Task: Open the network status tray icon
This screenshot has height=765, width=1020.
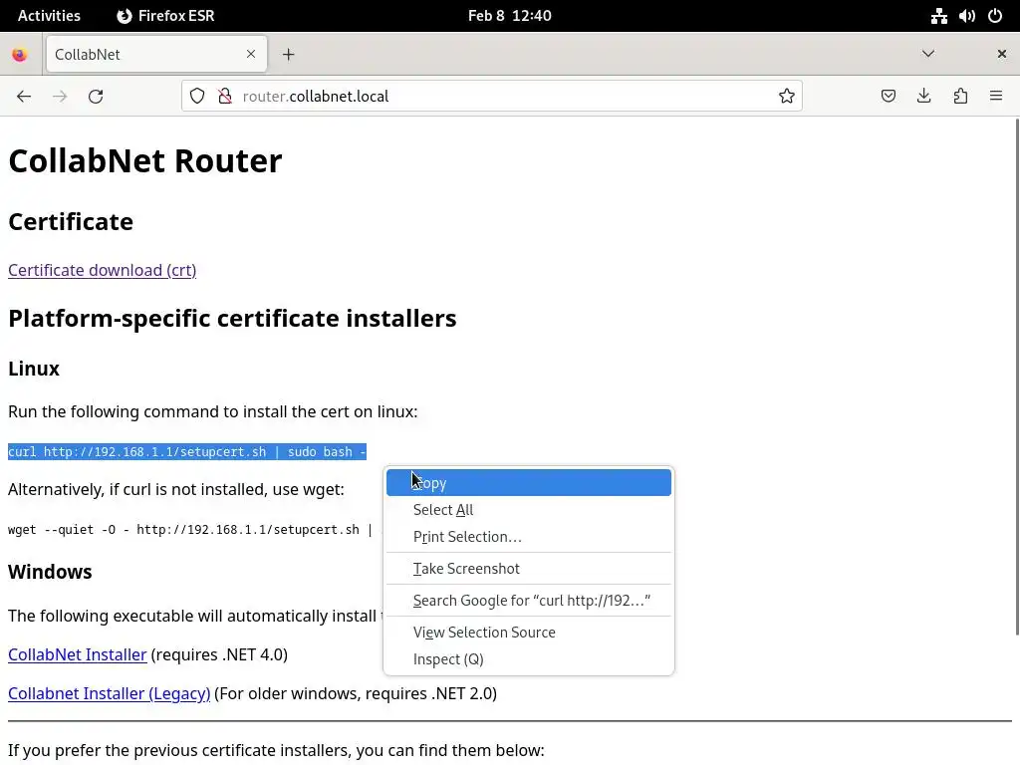Action: (938, 16)
